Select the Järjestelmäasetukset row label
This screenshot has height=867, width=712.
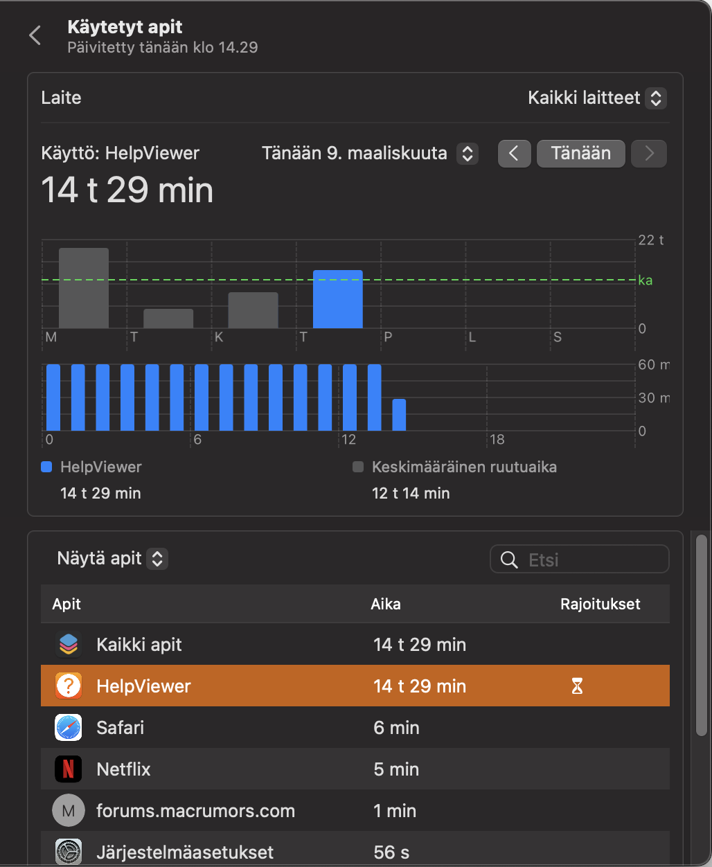click(185, 852)
